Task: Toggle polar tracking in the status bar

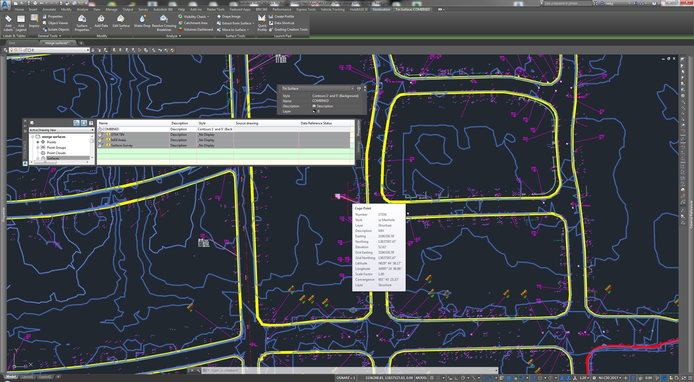Action: pyautogui.click(x=463, y=378)
